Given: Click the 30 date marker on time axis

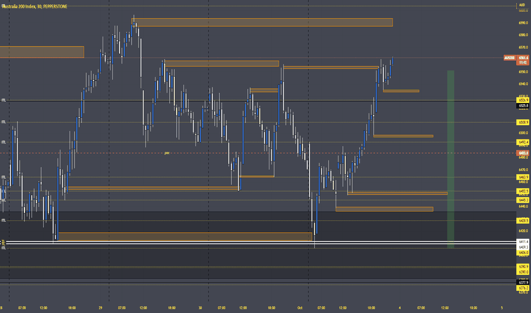Looking at the screenshot, I should click(x=200, y=308).
